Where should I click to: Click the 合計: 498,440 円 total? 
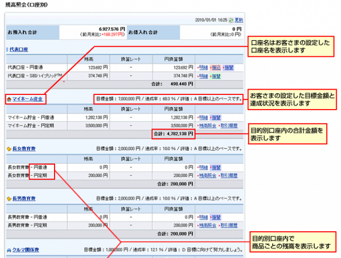[172, 84]
